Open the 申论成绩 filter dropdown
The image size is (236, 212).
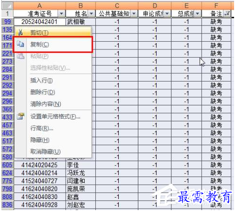pos(167,14)
